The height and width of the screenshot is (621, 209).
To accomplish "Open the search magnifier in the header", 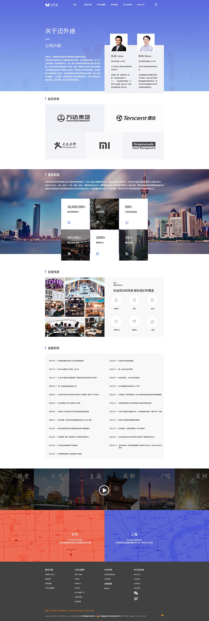I will 156,5.
